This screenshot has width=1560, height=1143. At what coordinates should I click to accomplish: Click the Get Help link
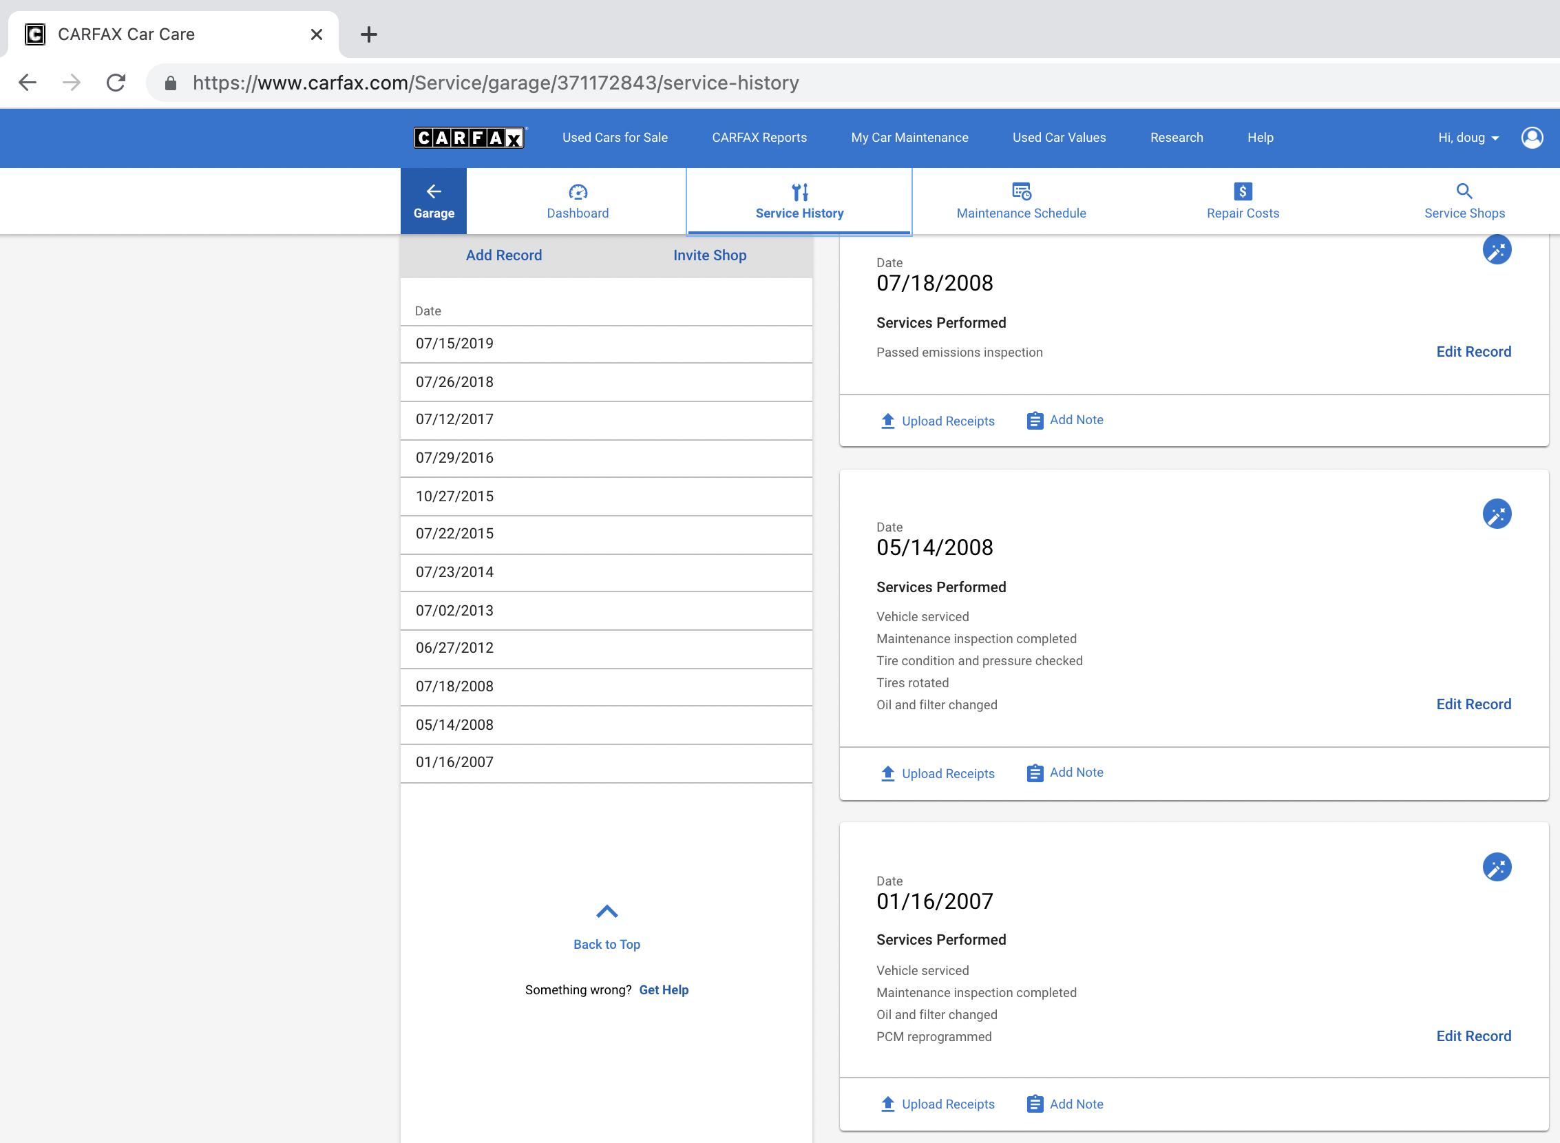pos(664,990)
